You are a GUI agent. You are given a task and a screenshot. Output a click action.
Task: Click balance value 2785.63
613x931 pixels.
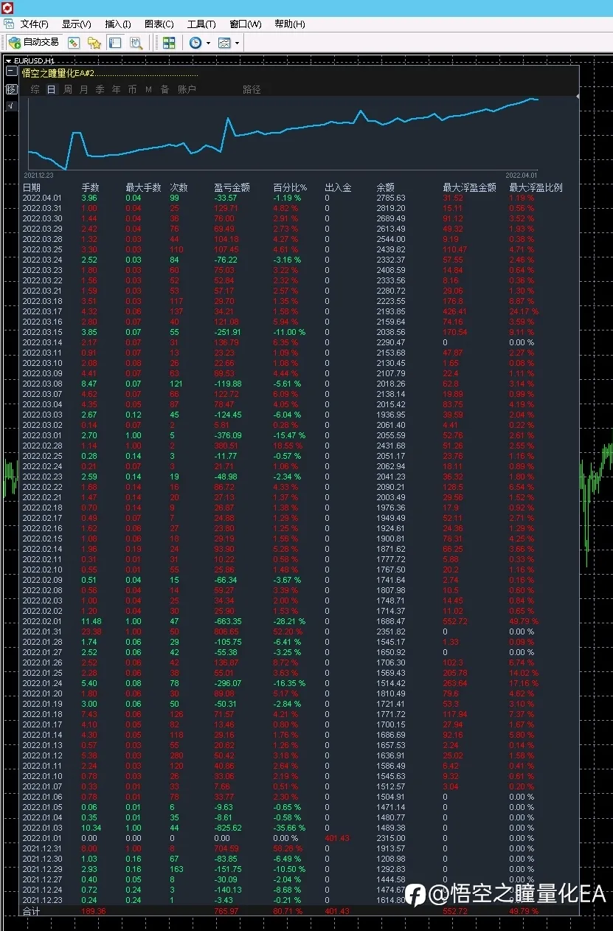tap(391, 198)
